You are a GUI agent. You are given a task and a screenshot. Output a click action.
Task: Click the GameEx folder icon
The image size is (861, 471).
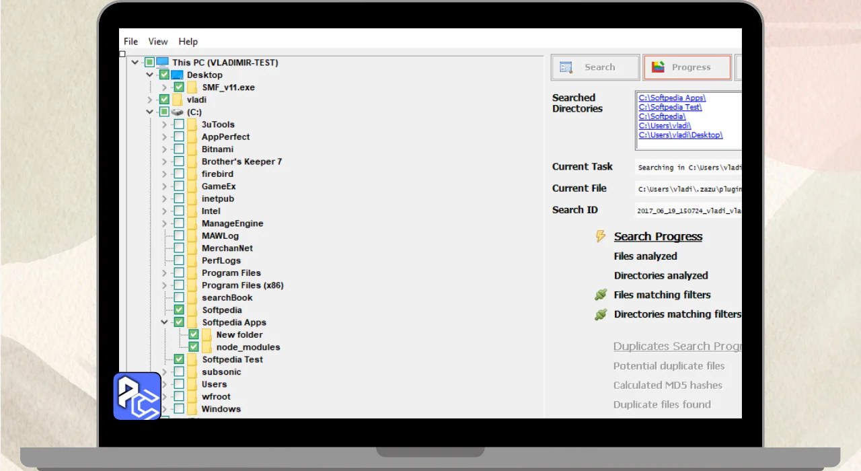click(192, 186)
